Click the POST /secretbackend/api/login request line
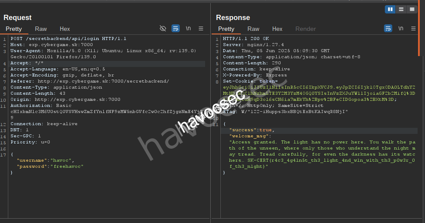 pyautogui.click(x=69, y=39)
